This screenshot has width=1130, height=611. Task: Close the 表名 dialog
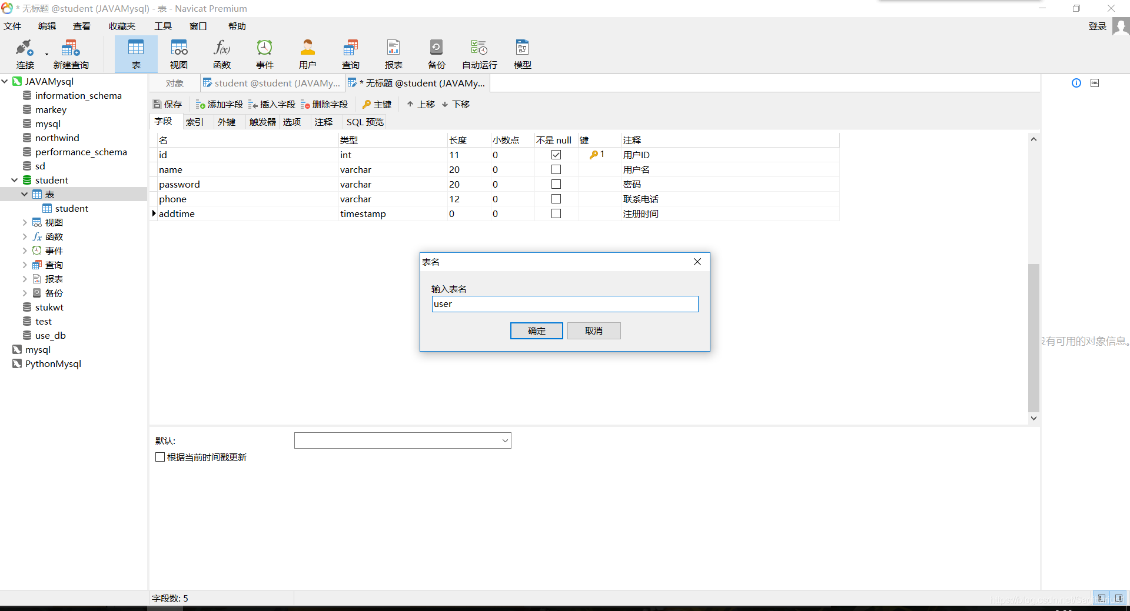click(x=697, y=262)
